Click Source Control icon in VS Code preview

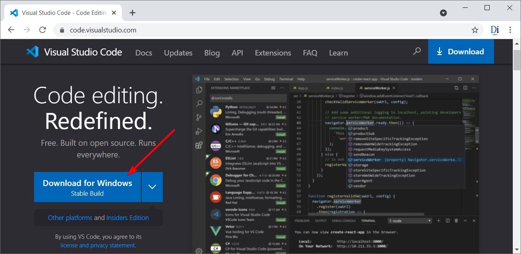pos(199,117)
